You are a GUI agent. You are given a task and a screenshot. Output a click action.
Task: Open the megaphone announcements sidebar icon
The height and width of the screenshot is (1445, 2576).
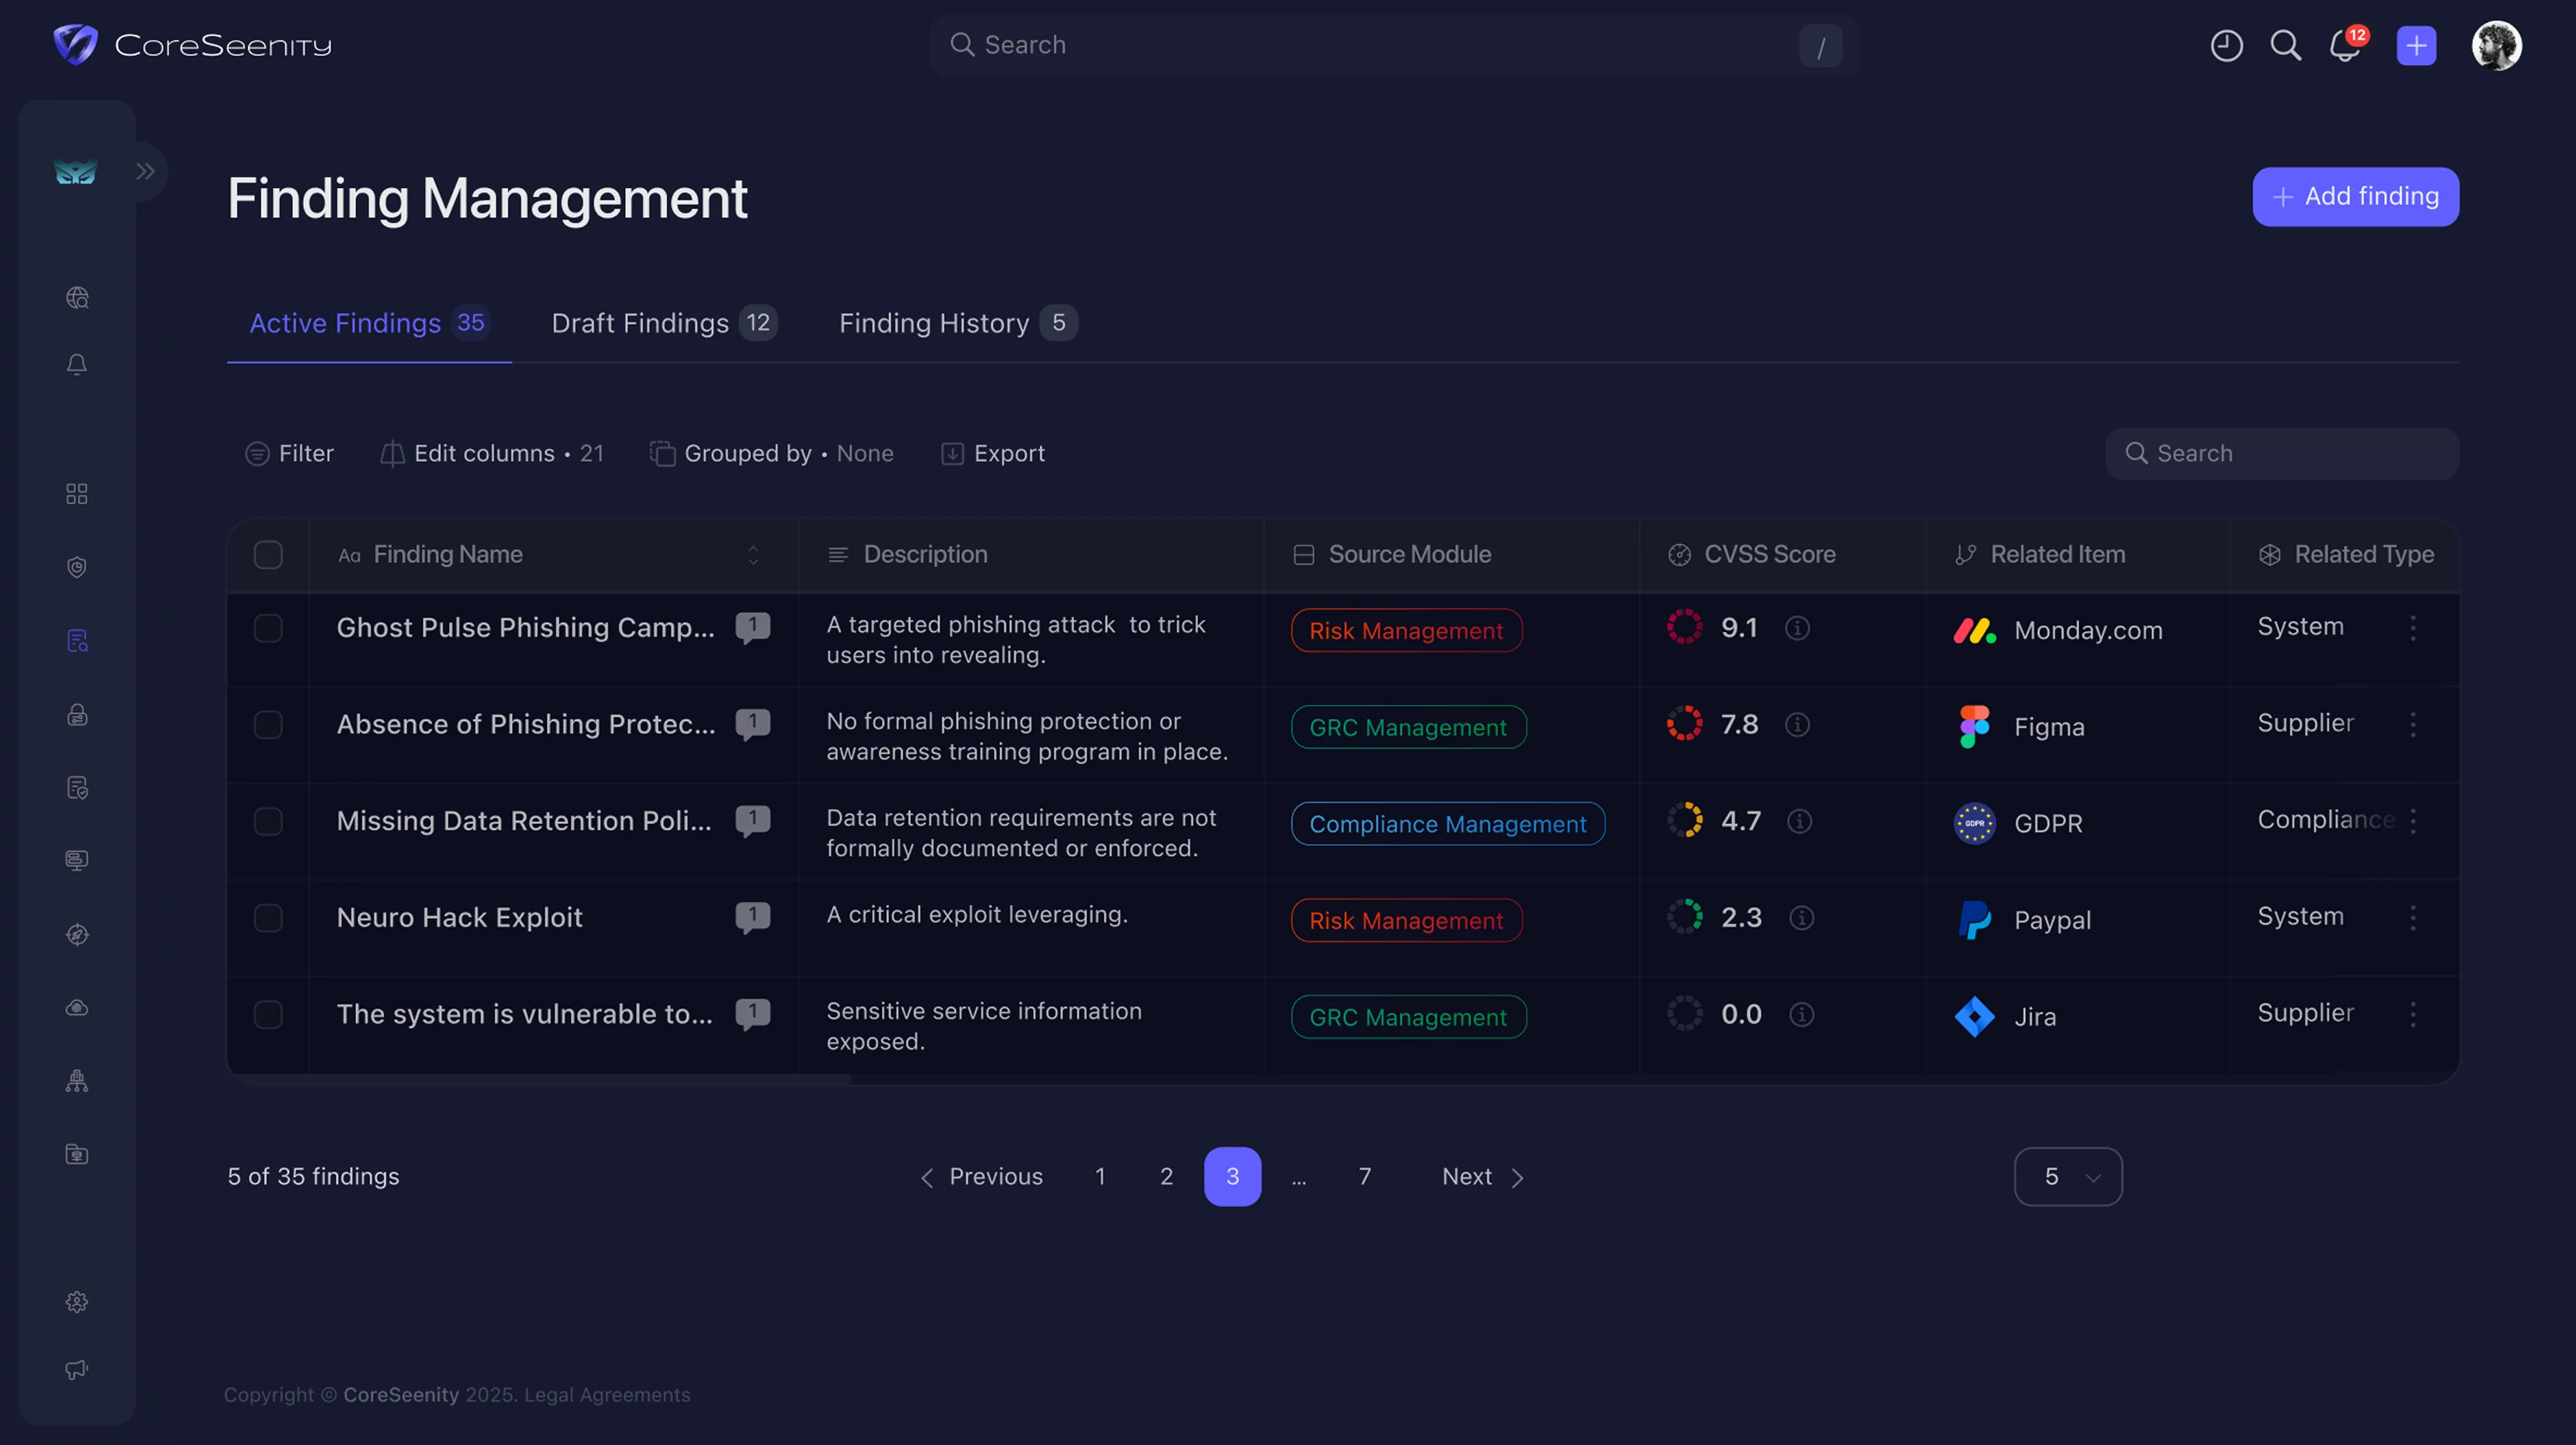pyautogui.click(x=77, y=1370)
